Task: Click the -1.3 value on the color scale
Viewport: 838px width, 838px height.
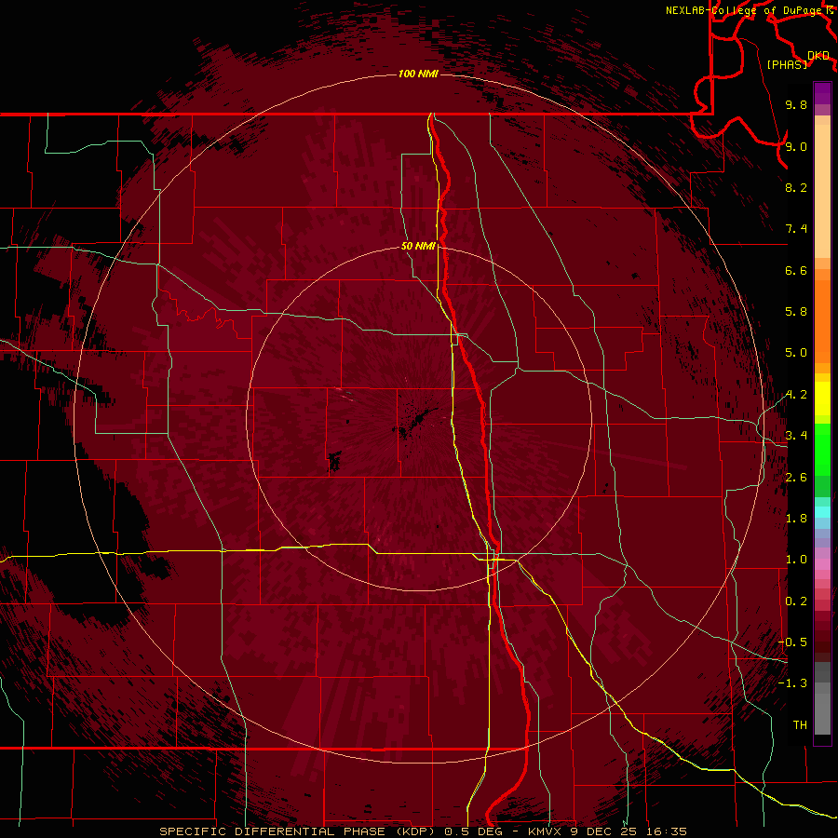Action: [792, 683]
